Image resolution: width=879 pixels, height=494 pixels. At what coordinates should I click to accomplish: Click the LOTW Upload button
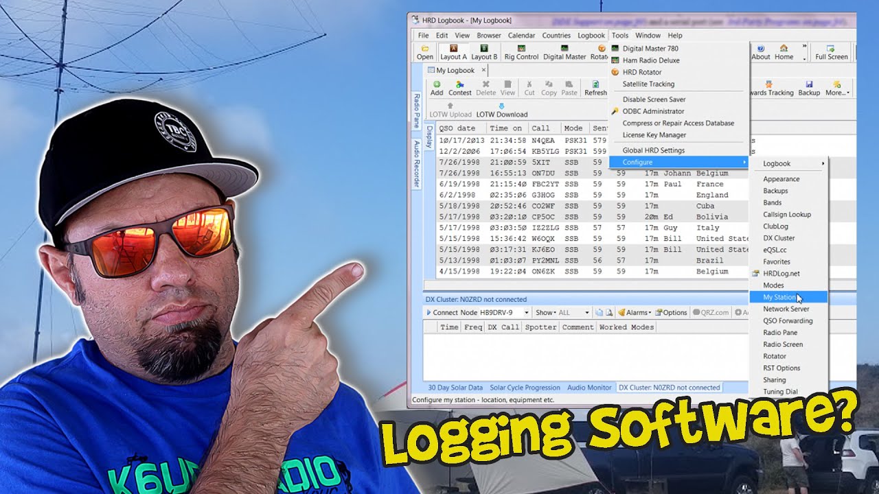pyautogui.click(x=450, y=110)
